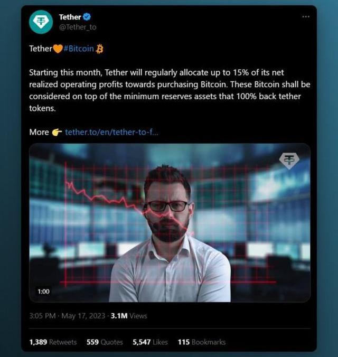Image resolution: width=338 pixels, height=357 pixels.
Task: Show the 5,547 Likes list
Action: click(x=150, y=342)
